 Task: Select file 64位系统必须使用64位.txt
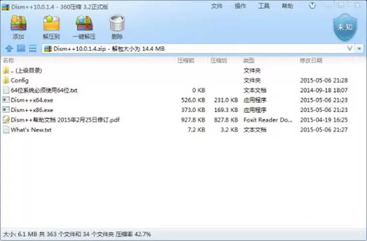(44, 90)
